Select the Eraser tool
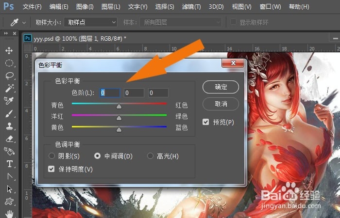Screen dimensions: 340x218 tap(10, 139)
